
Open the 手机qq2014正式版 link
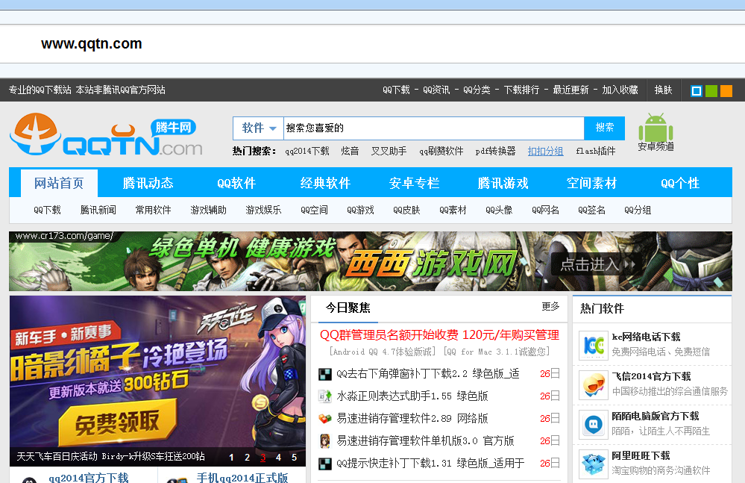[x=242, y=478]
